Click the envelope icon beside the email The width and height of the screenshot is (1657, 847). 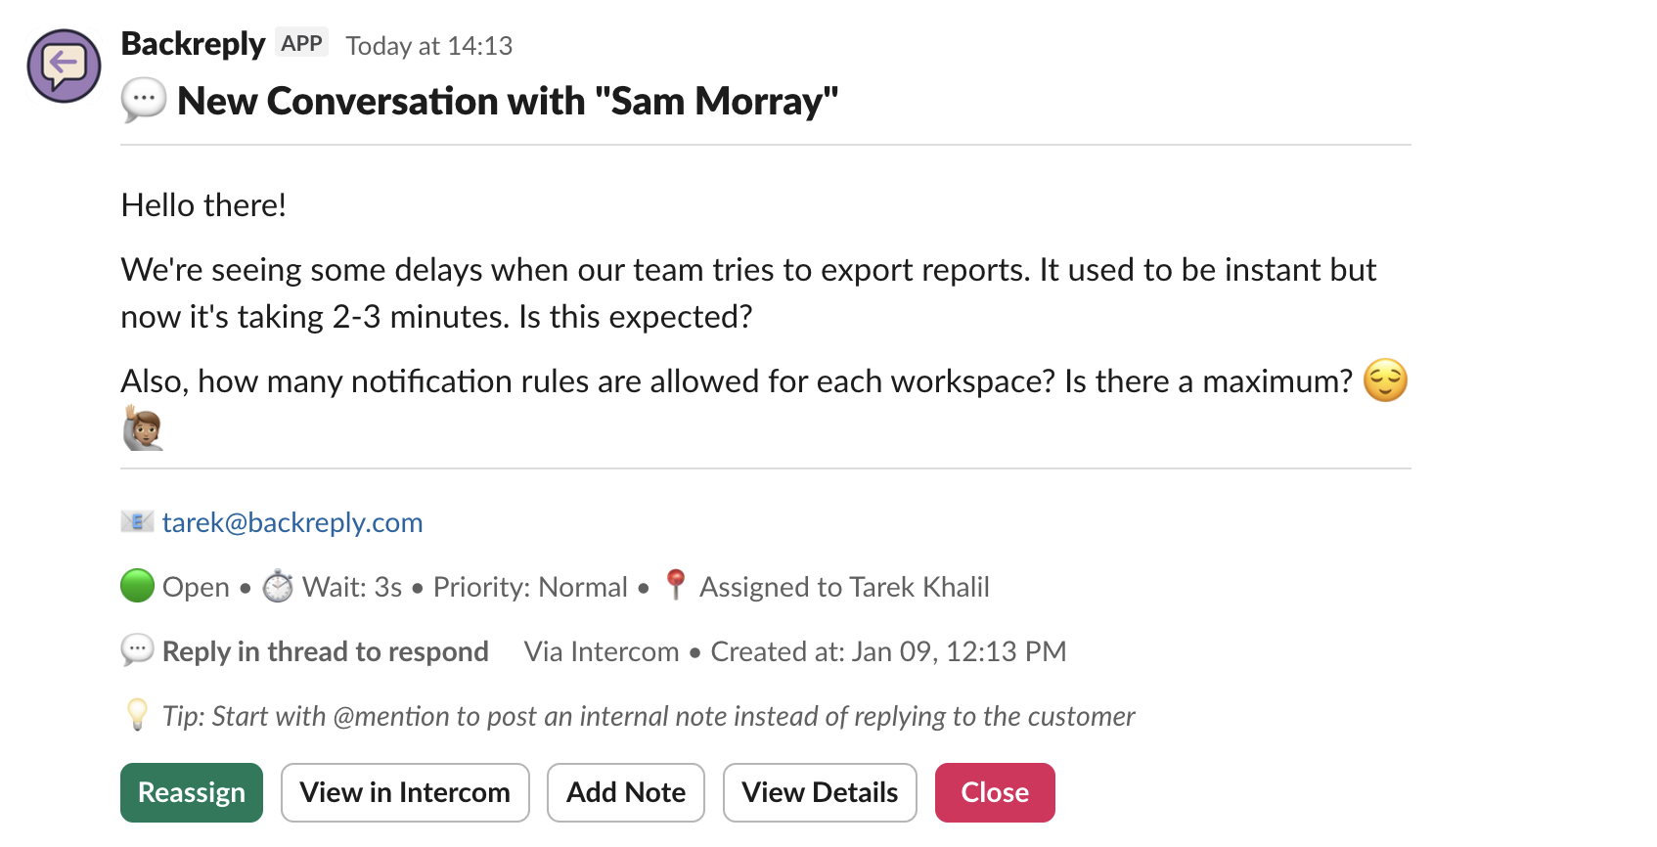pyautogui.click(x=137, y=521)
